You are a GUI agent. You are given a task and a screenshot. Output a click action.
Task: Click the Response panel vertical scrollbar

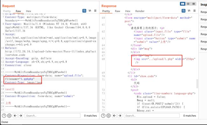tap(197, 84)
